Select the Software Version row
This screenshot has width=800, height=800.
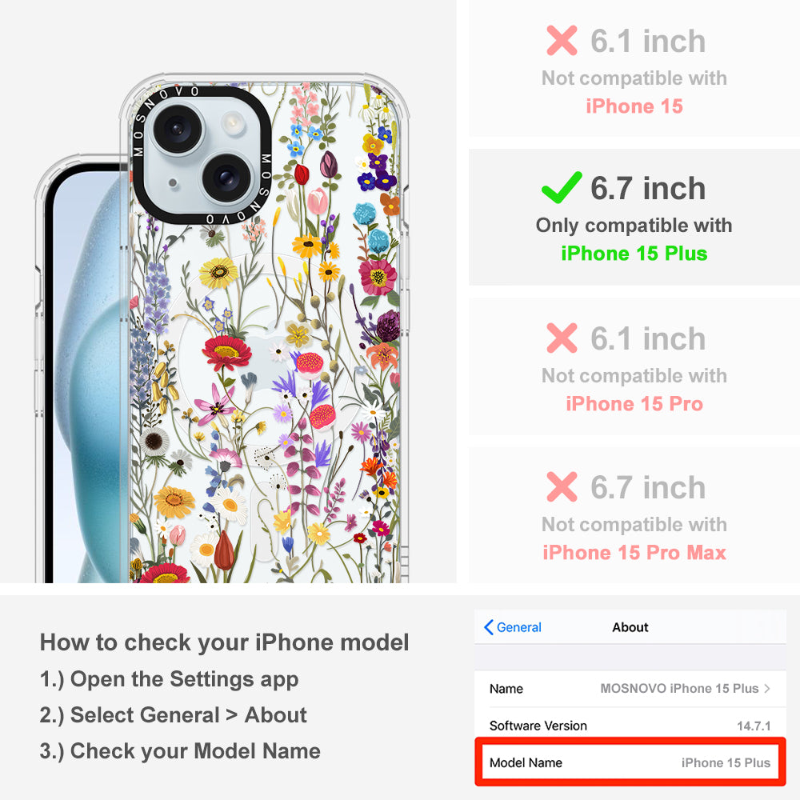pos(630,726)
